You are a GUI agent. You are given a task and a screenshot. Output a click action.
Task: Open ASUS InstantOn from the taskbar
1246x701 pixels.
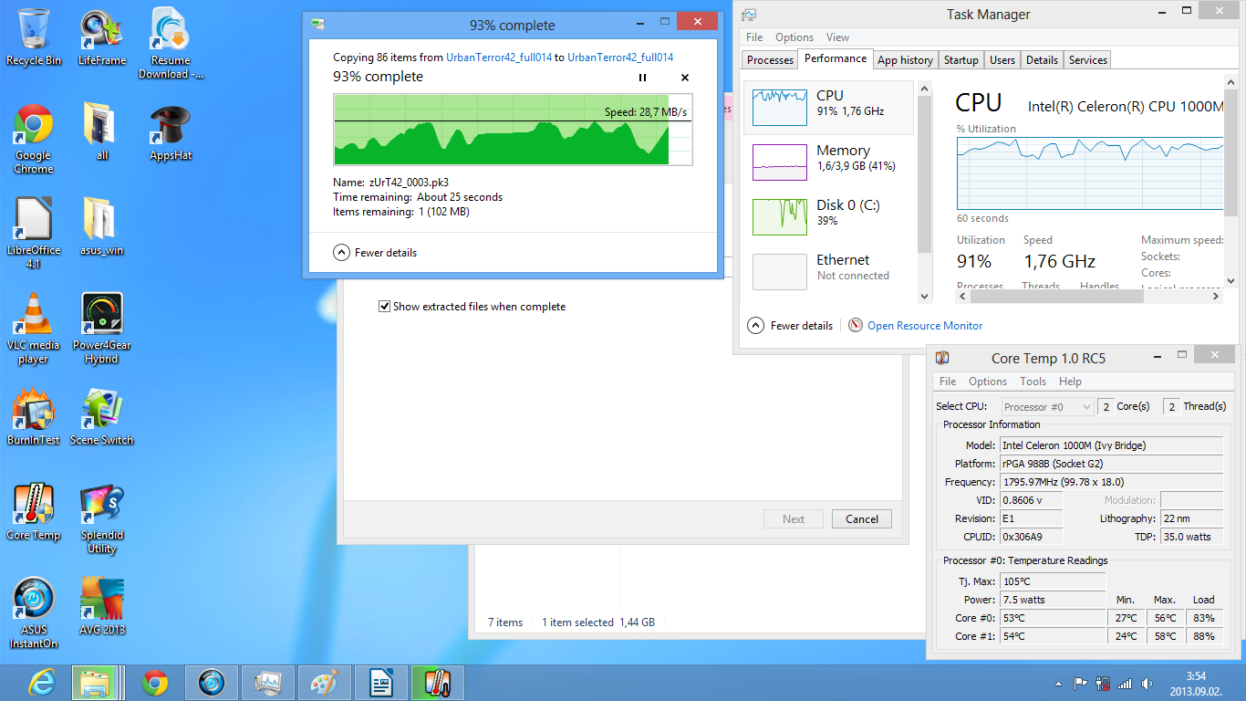tap(212, 683)
